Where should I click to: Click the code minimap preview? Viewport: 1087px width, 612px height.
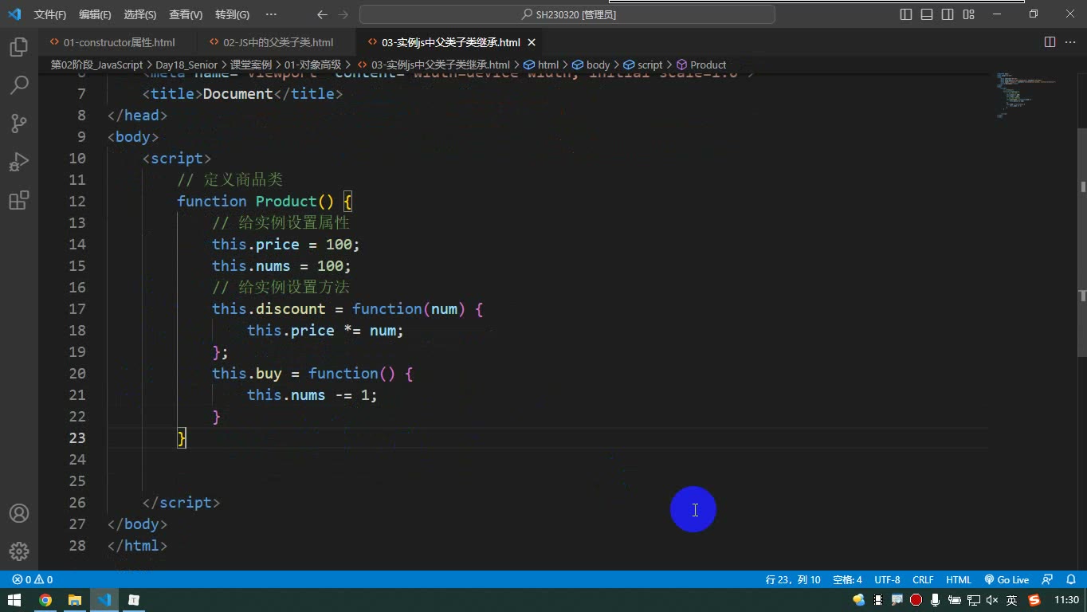click(x=1028, y=96)
